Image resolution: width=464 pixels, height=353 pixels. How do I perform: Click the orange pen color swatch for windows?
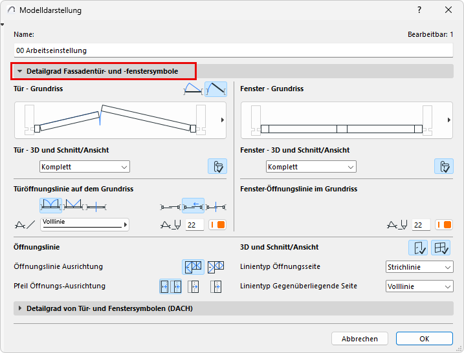pos(444,225)
